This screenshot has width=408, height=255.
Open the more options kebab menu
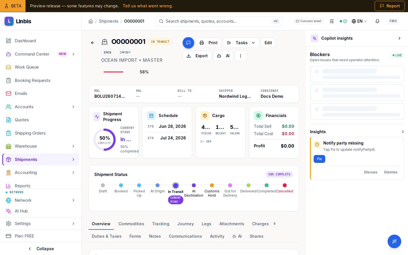pyautogui.click(x=241, y=56)
